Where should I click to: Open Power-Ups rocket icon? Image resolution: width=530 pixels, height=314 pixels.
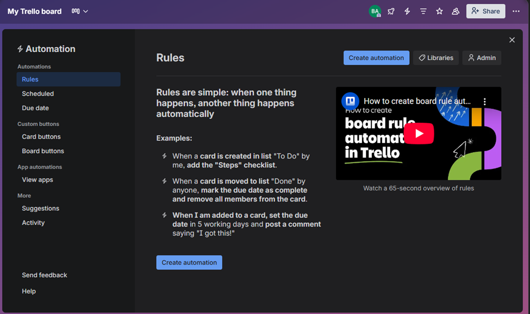[x=391, y=11]
